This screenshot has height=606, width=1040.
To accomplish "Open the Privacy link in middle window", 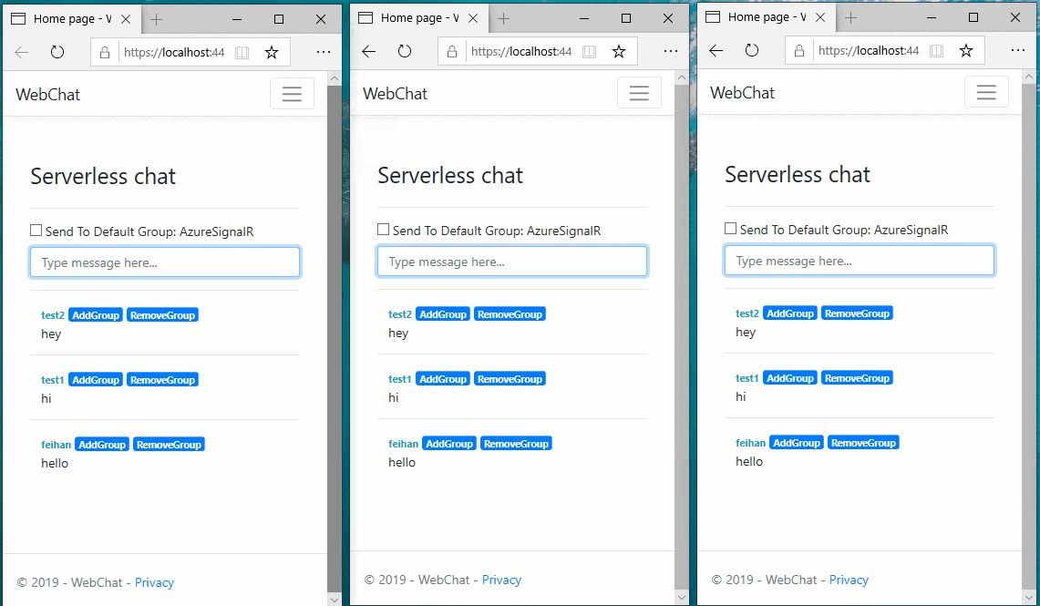I will click(501, 580).
